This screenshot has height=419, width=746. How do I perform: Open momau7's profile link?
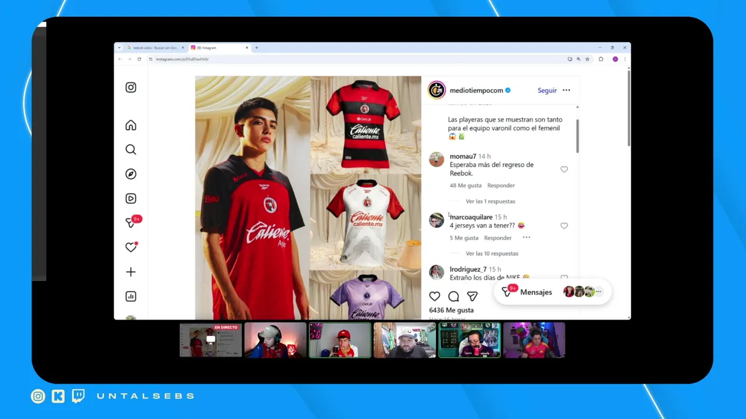463,157
